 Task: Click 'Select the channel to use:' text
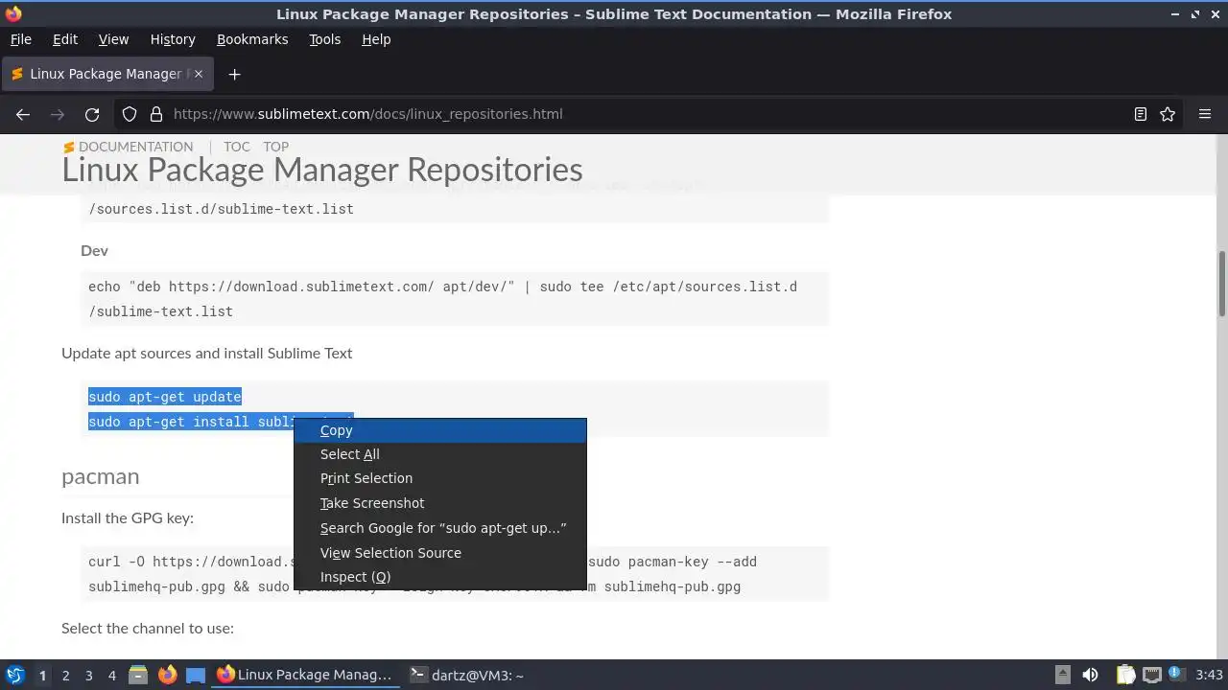click(148, 629)
